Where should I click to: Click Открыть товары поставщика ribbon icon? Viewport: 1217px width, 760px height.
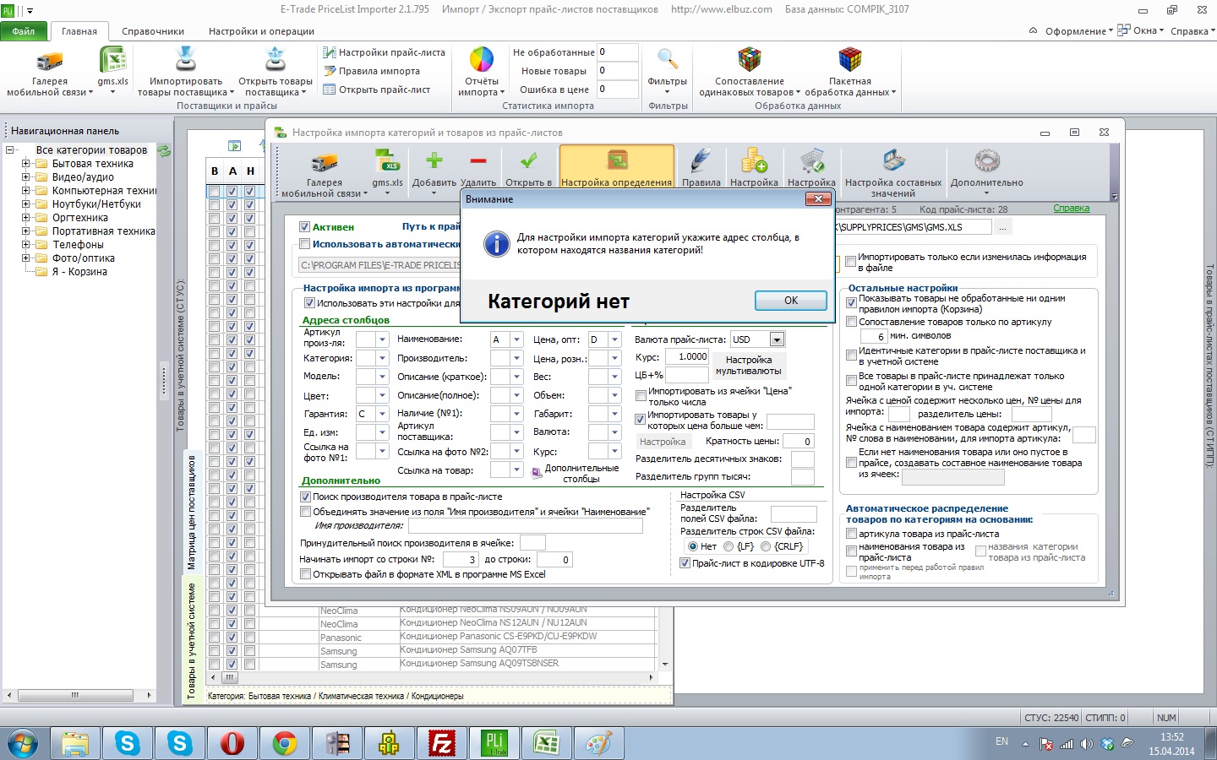click(x=276, y=61)
